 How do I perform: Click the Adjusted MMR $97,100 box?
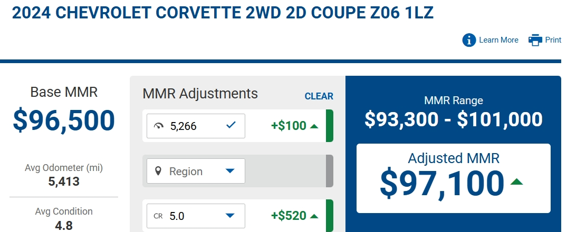coord(454,178)
